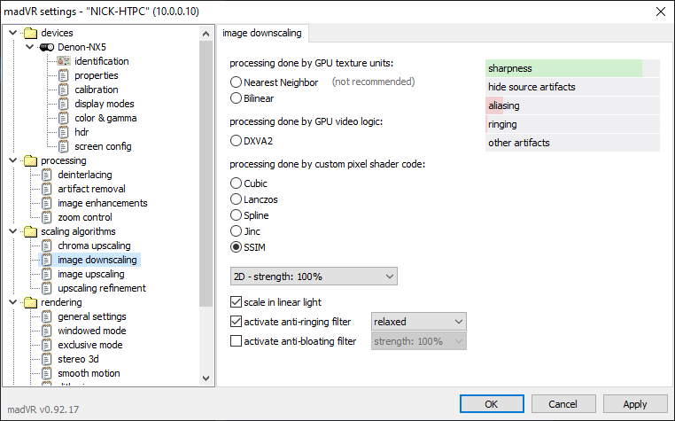Click the settings tree scrollbar down arrow

pos(206,378)
